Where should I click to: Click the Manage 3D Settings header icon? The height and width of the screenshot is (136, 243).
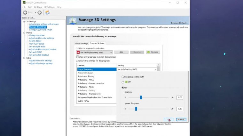point(73,20)
